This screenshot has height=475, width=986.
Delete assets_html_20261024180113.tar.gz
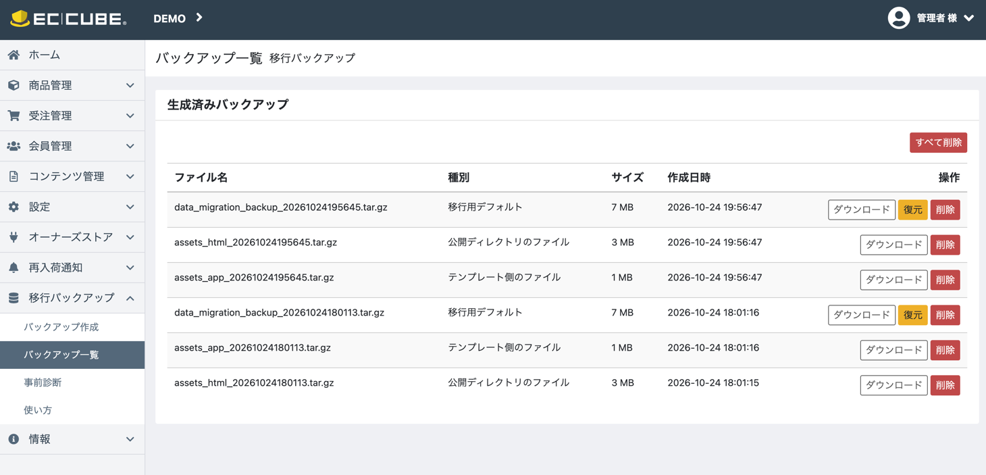(x=945, y=385)
